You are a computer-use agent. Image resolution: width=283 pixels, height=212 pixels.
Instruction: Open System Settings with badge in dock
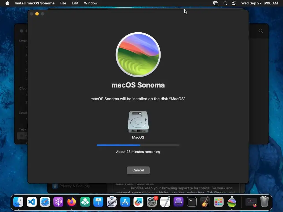(x=152, y=202)
